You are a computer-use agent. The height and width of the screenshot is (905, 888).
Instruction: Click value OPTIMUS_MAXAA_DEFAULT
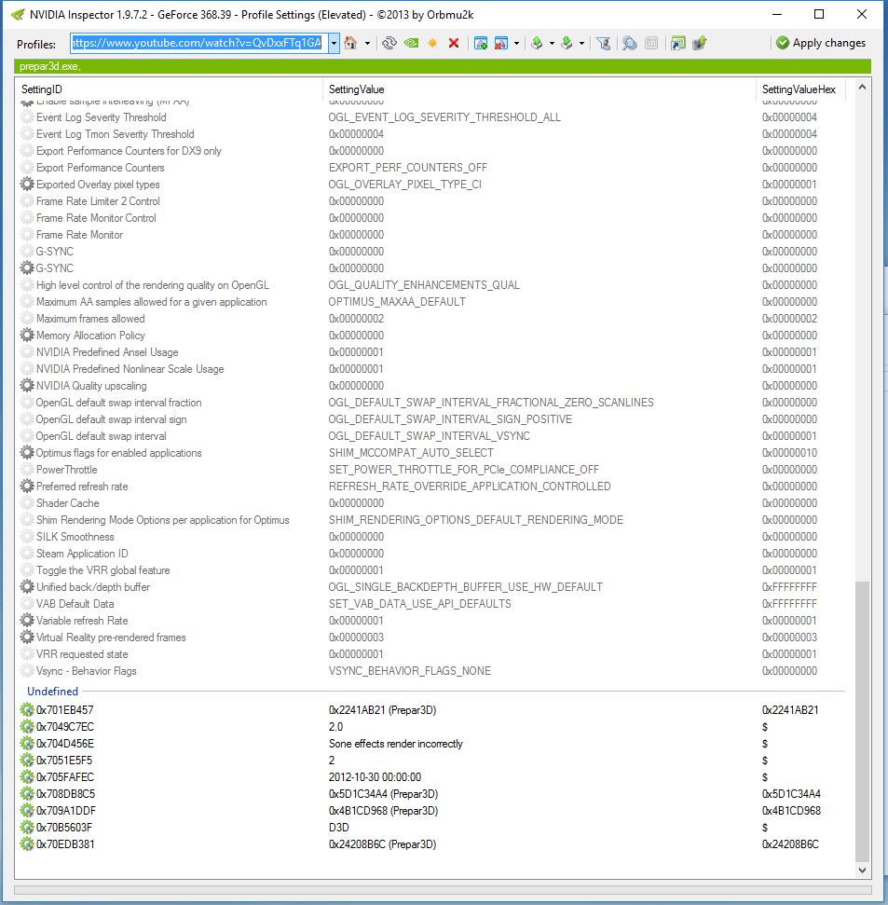click(397, 302)
